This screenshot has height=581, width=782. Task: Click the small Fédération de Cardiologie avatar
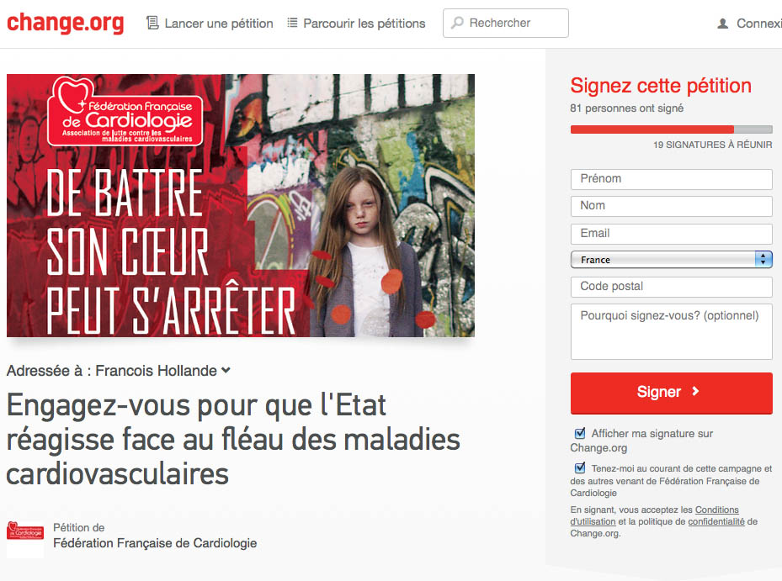pos(25,539)
